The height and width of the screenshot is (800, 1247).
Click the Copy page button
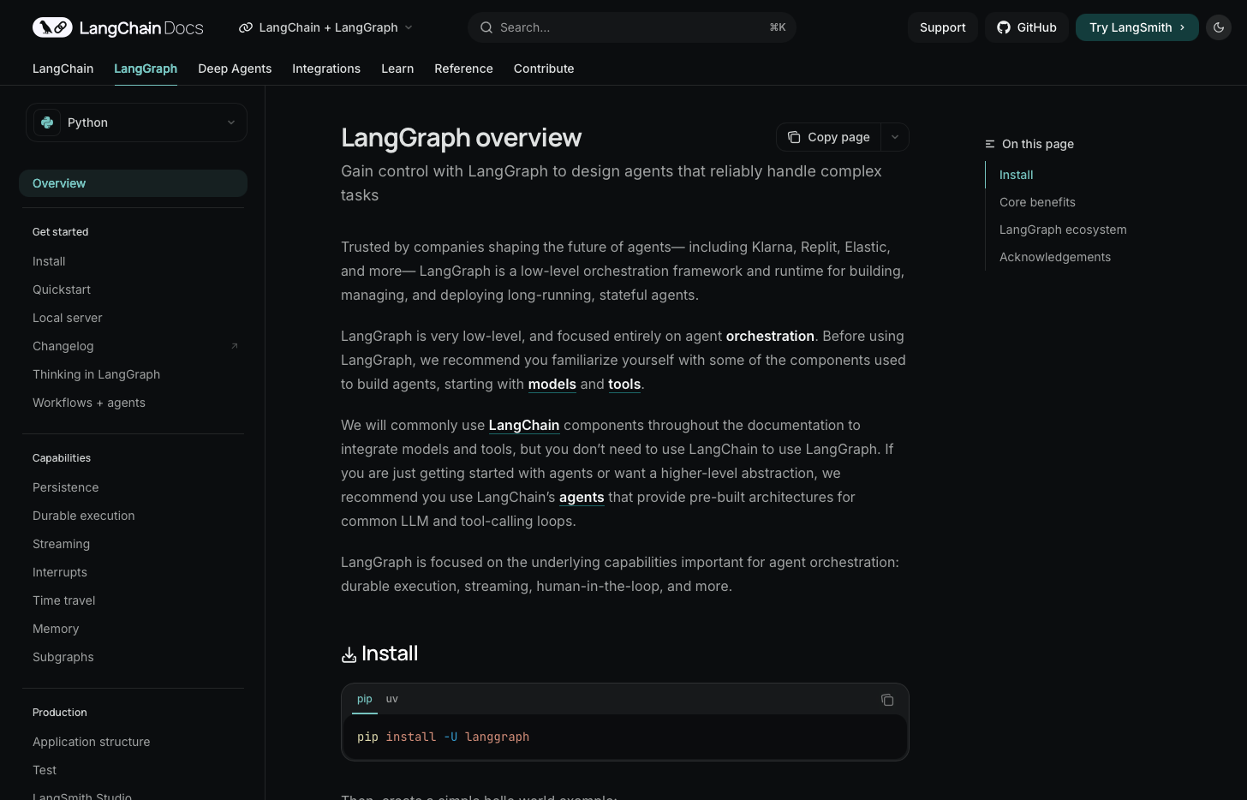point(828,137)
